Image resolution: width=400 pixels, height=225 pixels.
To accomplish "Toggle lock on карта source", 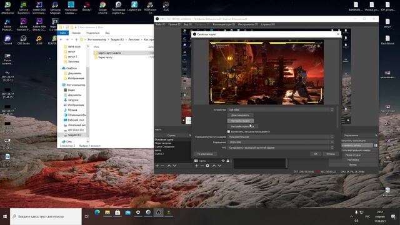I will coord(227,161).
